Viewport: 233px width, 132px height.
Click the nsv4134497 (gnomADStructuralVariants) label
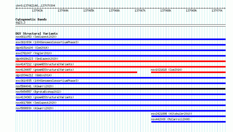tap(45, 70)
